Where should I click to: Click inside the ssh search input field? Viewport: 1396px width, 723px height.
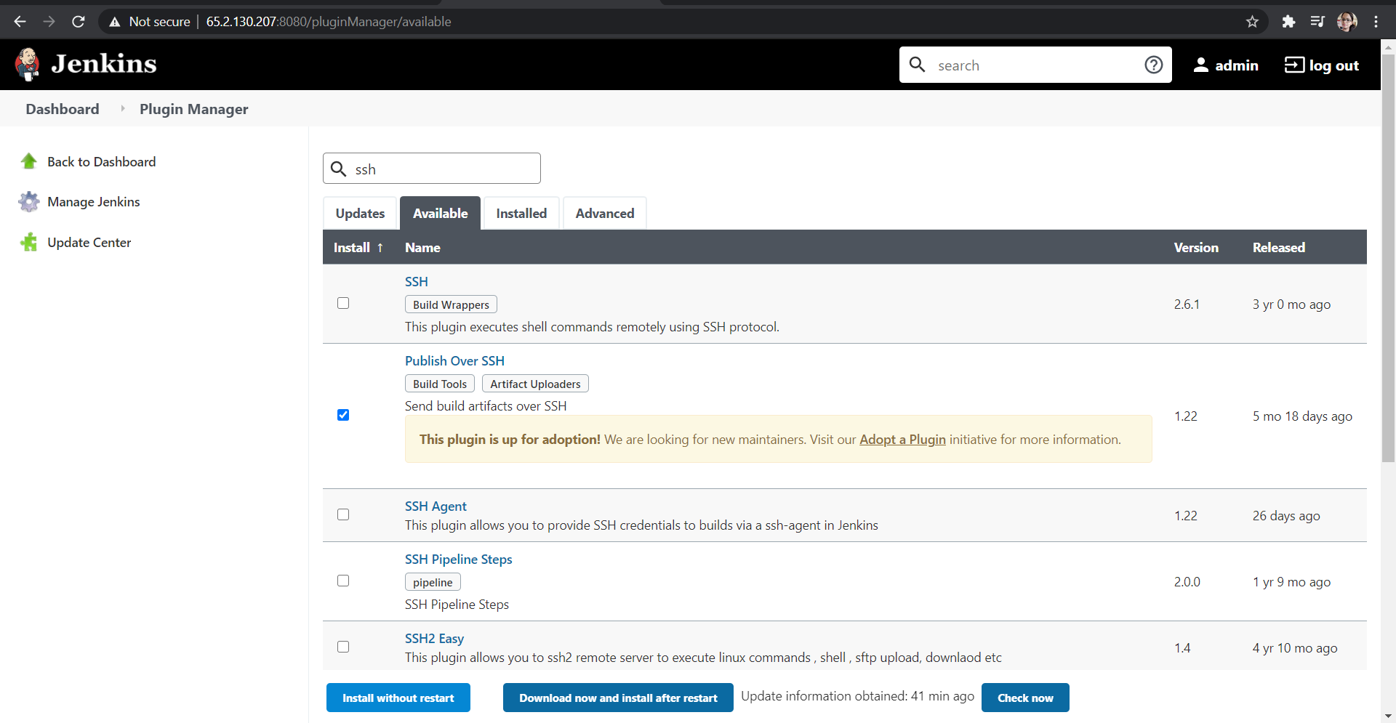(436, 168)
